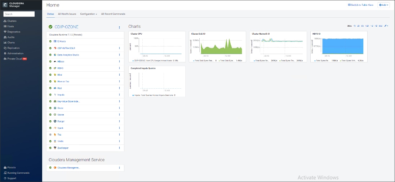Image resolution: width=395 pixels, height=182 pixels.
Task: Open actions menu for Data Analytics Studio
Action: [119, 55]
